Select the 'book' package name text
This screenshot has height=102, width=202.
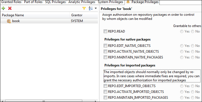[16, 21]
